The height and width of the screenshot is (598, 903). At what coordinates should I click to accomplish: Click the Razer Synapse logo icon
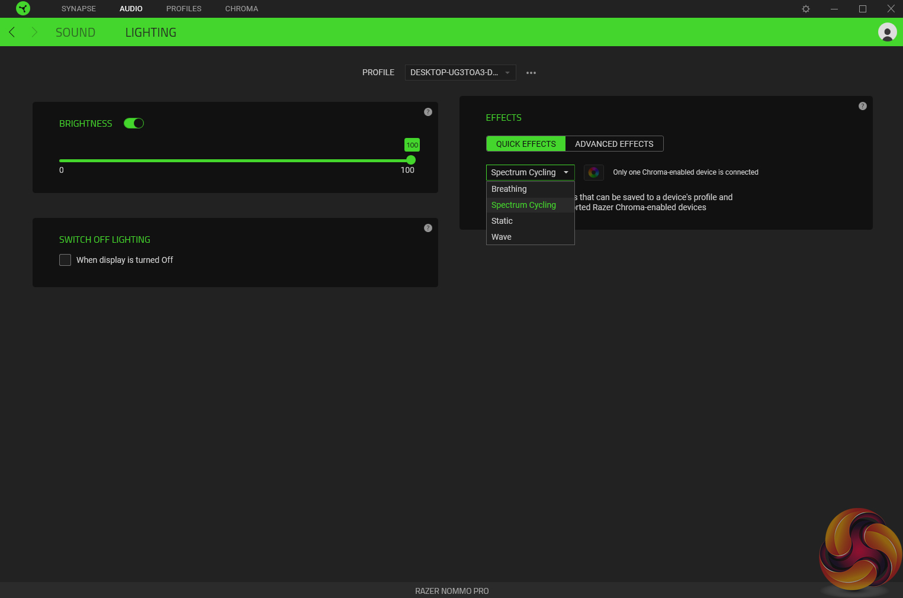[23, 8]
